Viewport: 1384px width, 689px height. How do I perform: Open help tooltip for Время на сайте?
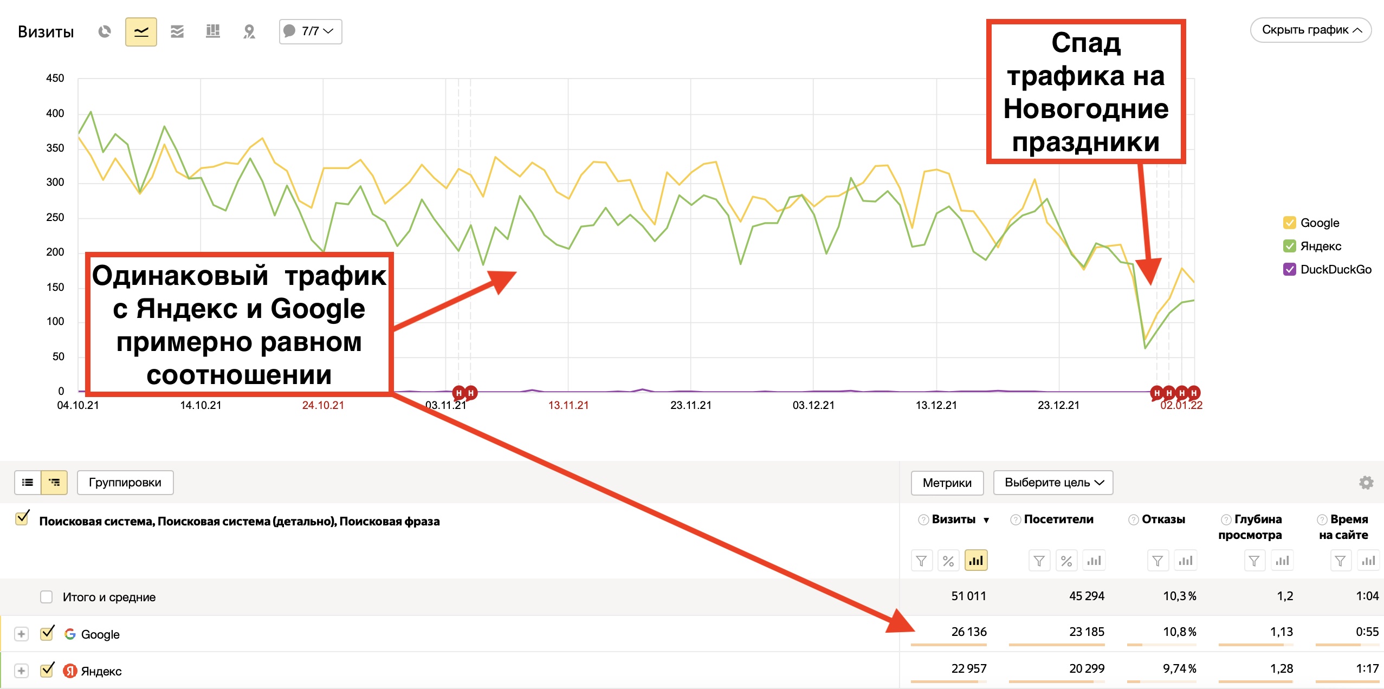tap(1322, 520)
